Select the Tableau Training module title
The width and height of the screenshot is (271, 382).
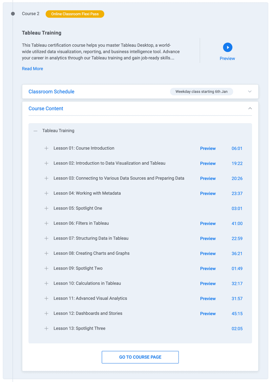point(58,131)
